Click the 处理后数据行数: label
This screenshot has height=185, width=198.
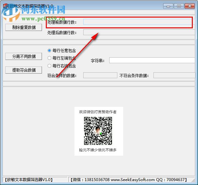pyautogui.click(x=62, y=33)
